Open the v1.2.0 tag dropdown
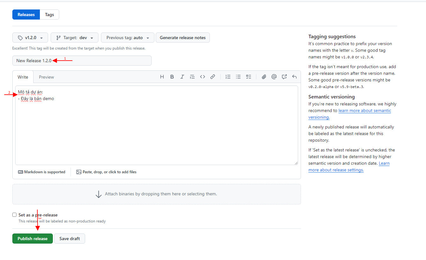Image resolution: width=426 pixels, height=260 pixels. [30, 38]
